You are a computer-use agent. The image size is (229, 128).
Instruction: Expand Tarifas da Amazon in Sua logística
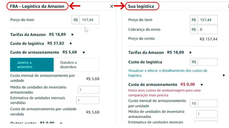click(x=191, y=53)
